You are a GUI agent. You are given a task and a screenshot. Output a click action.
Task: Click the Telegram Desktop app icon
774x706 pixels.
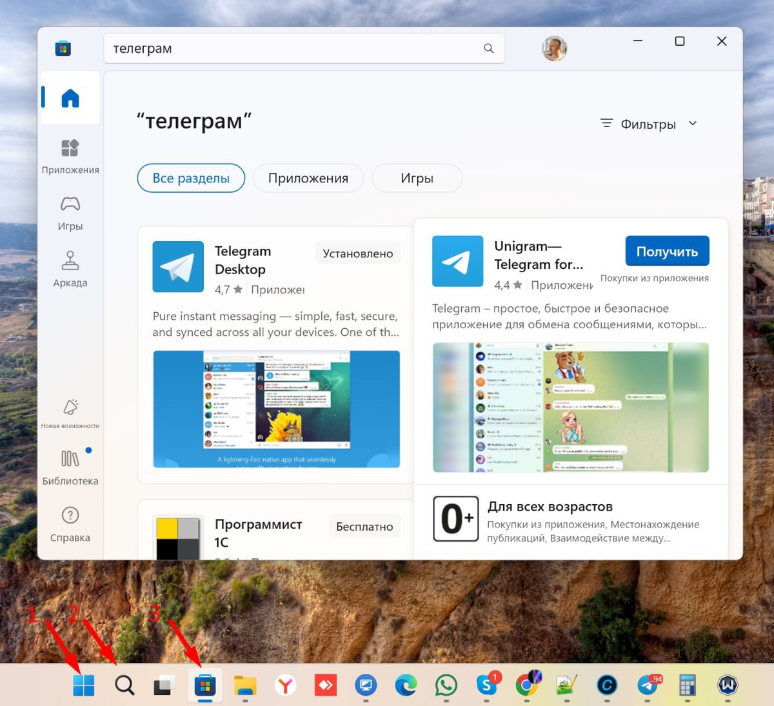click(x=178, y=267)
